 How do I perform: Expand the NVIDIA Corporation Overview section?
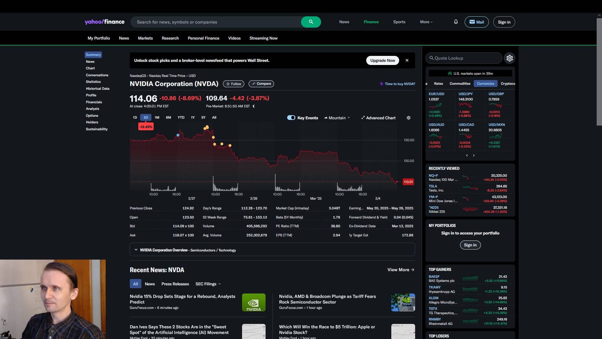[136, 250]
